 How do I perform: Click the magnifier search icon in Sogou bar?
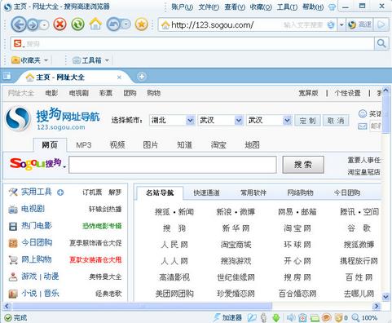[x=381, y=43]
